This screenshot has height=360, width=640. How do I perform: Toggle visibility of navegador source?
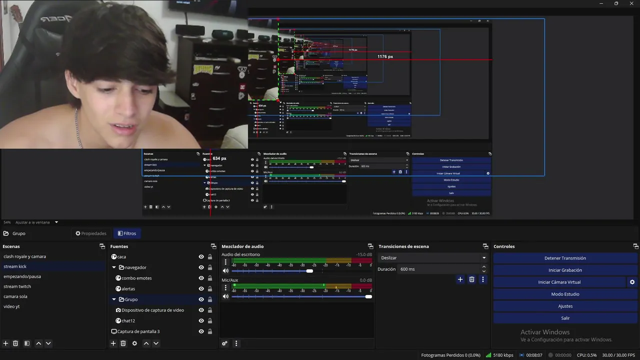pyautogui.click(x=201, y=267)
